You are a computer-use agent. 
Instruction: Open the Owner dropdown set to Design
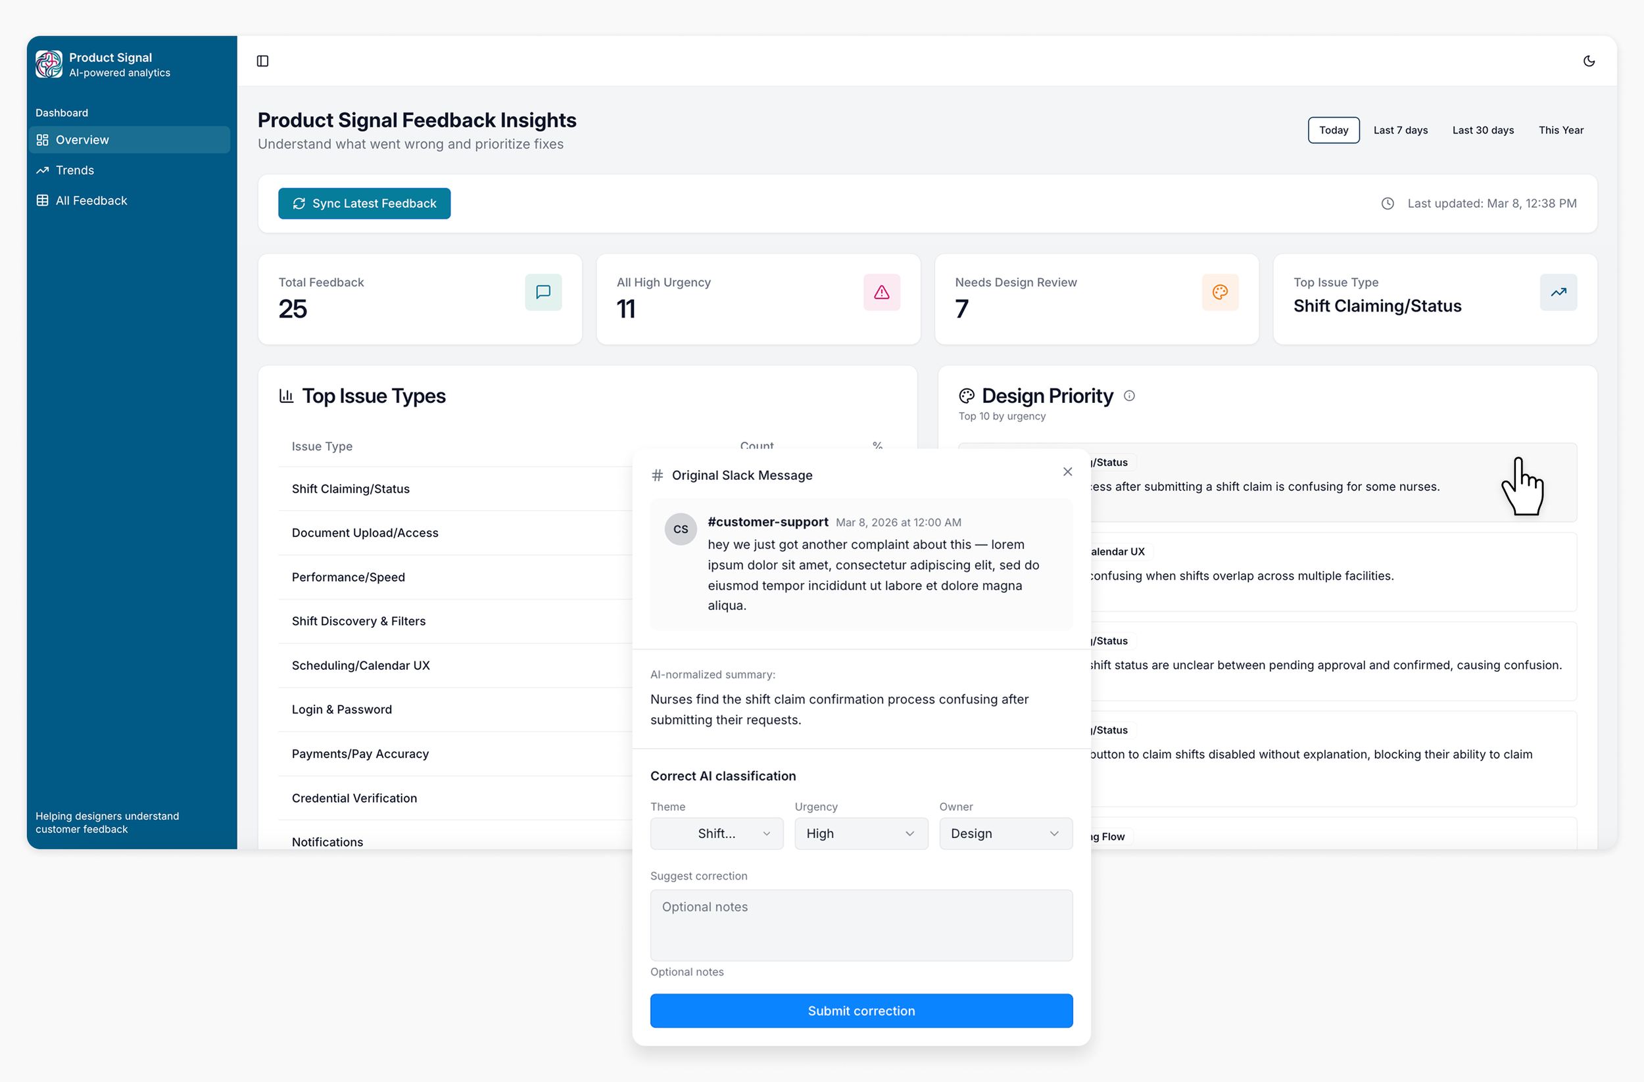click(1005, 834)
